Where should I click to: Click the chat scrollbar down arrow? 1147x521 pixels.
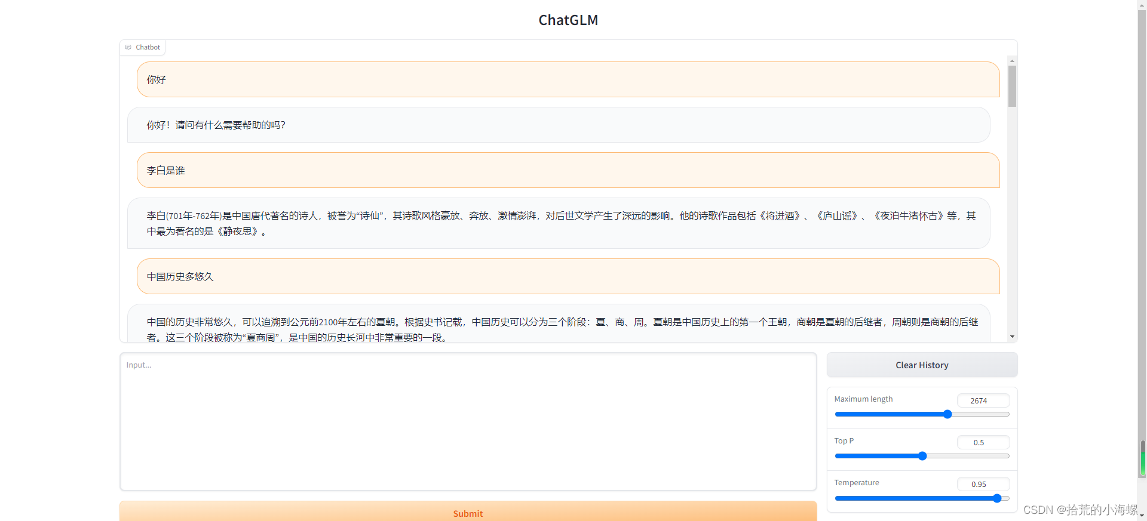1012,337
